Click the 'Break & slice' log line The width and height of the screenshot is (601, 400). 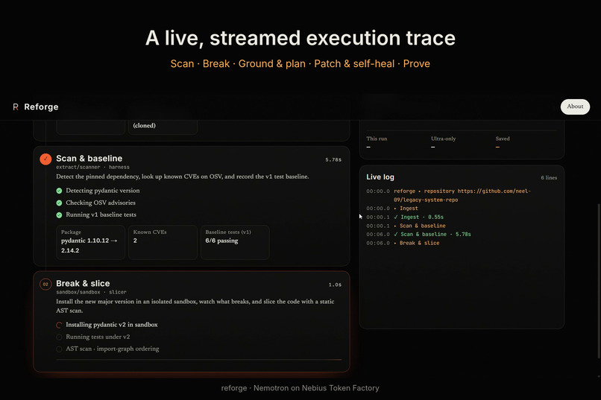coord(417,243)
